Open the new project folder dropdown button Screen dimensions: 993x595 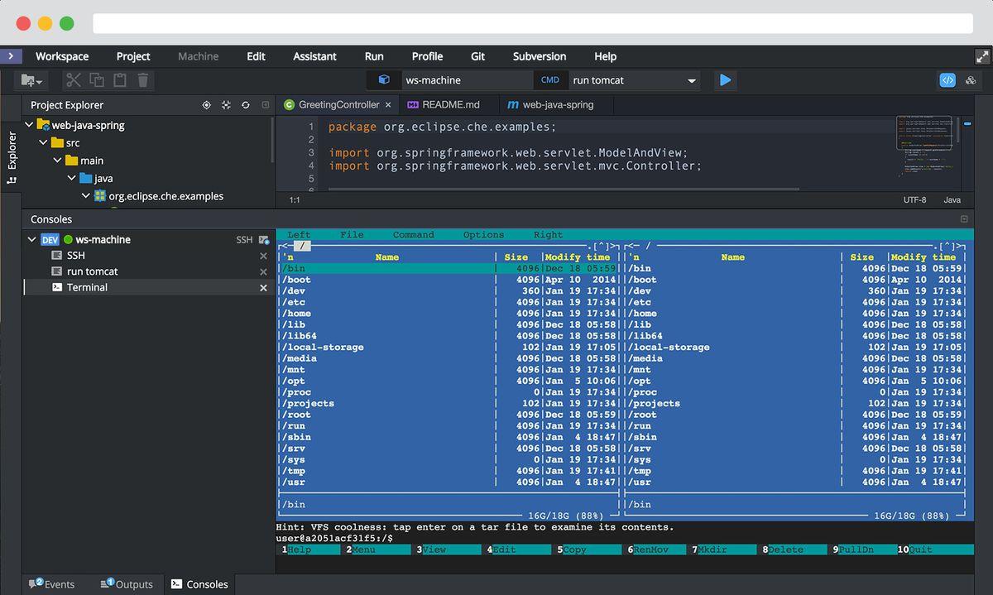32,80
